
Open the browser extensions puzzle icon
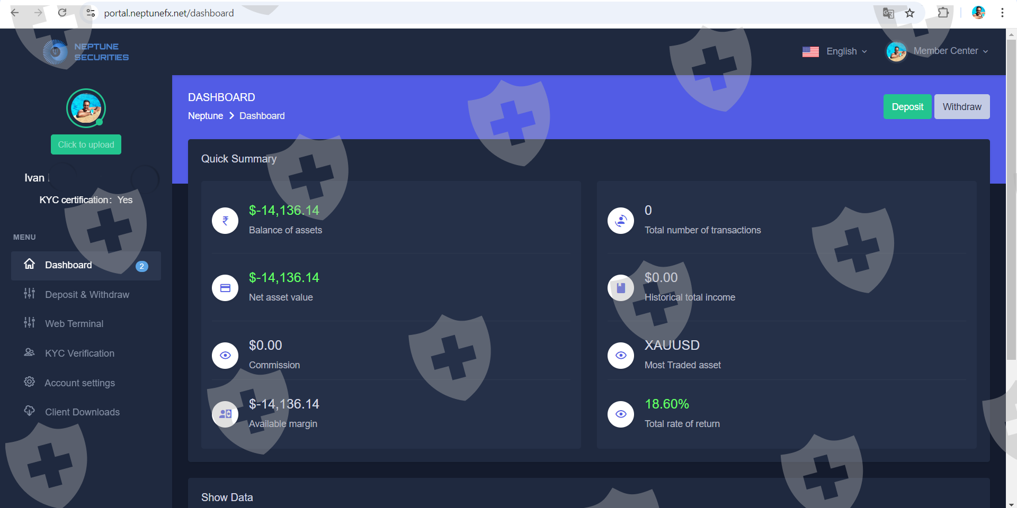[943, 13]
